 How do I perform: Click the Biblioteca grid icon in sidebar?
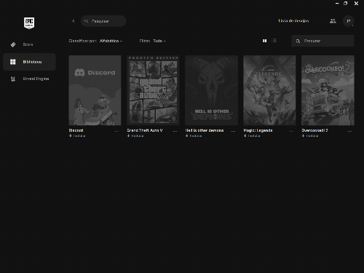tap(13, 62)
